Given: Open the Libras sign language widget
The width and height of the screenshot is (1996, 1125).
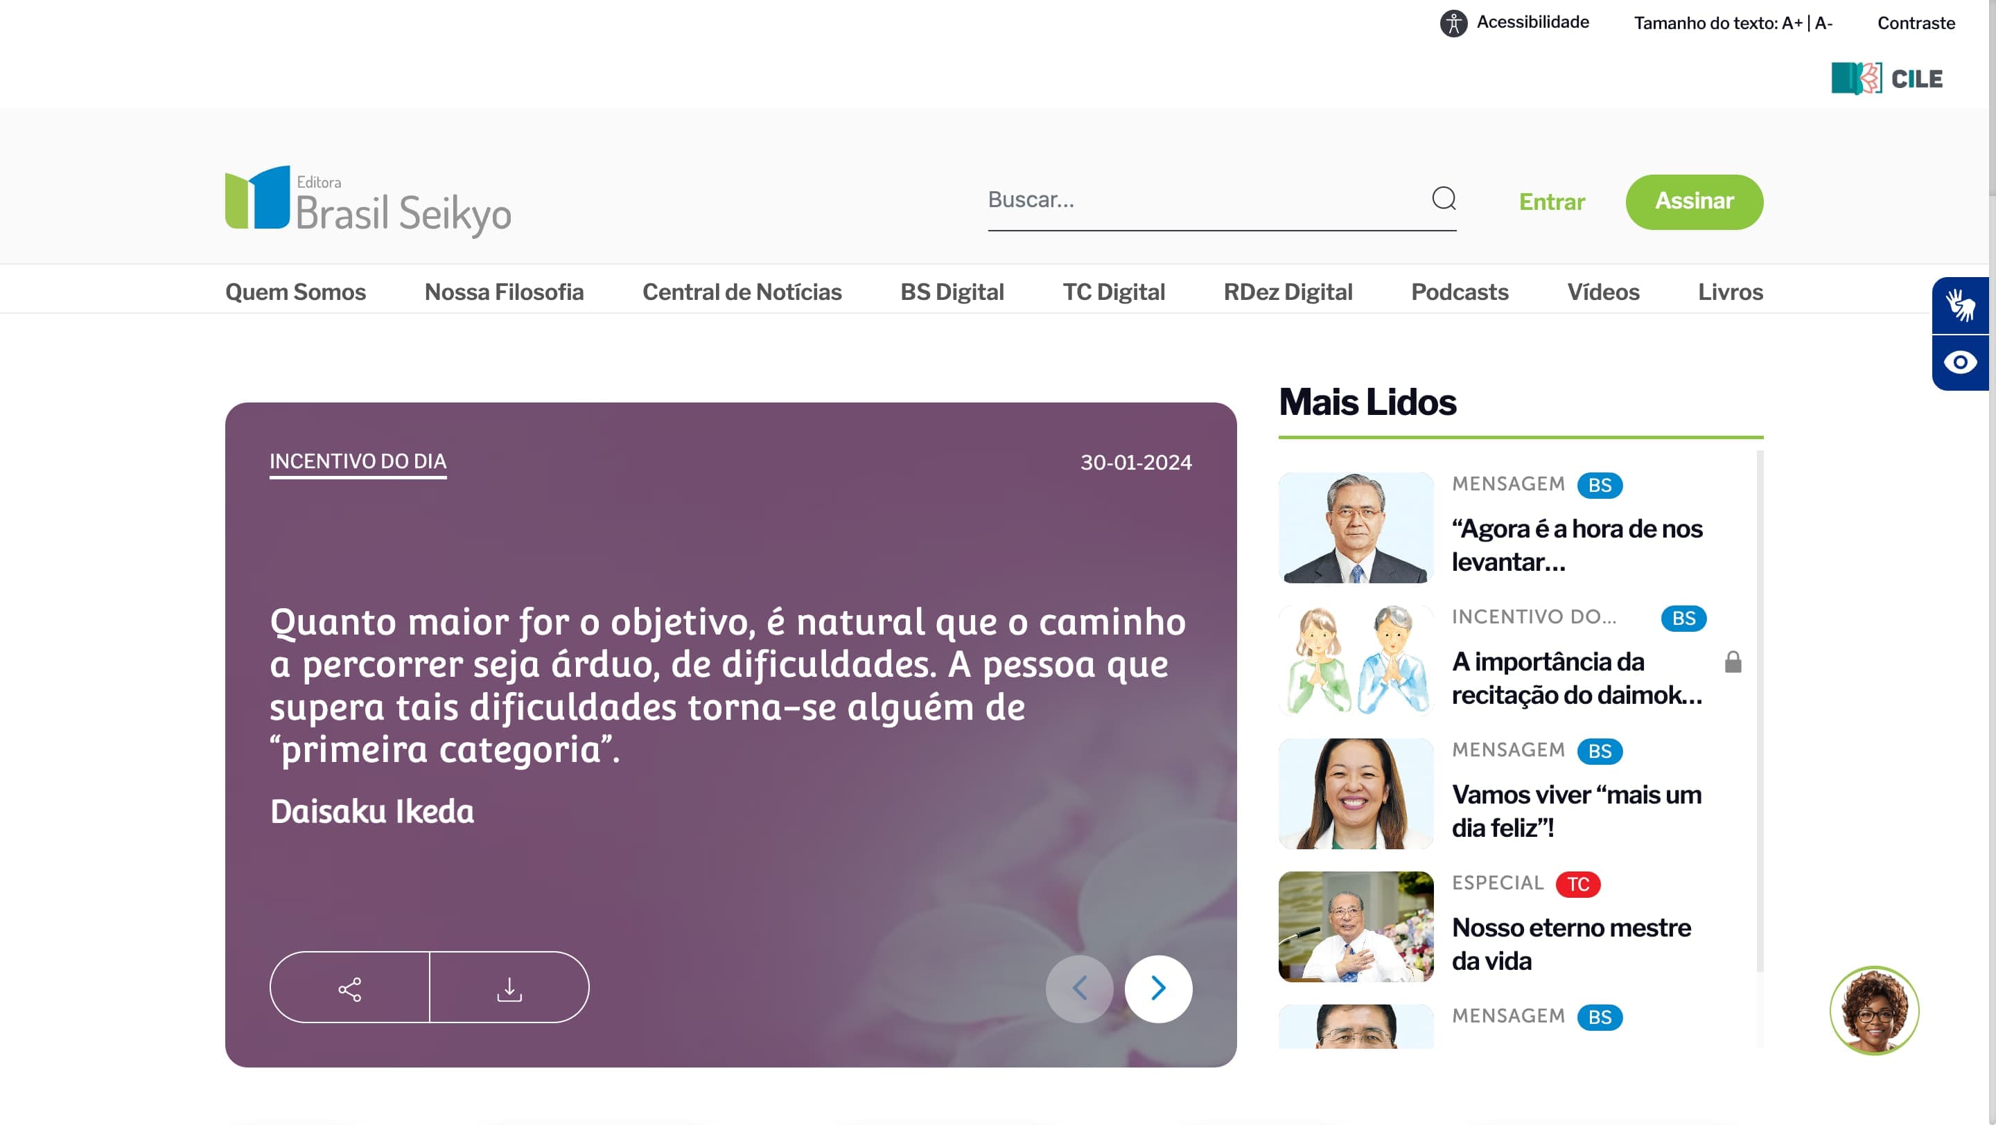Looking at the screenshot, I should [1961, 305].
